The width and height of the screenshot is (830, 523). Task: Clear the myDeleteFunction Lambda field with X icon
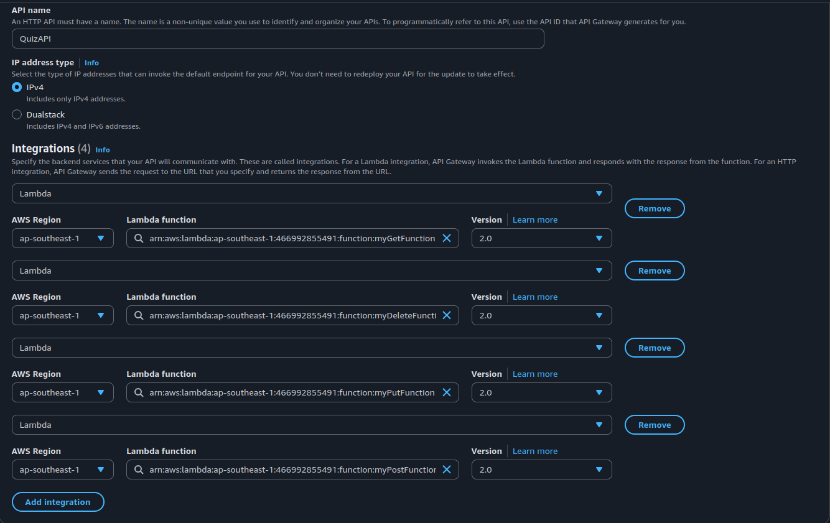click(446, 315)
